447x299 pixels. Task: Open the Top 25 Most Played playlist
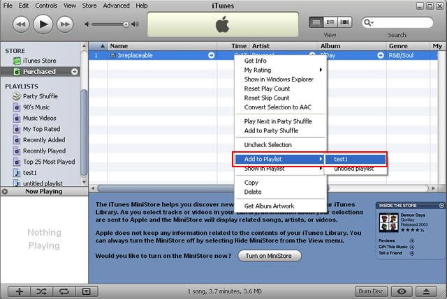click(49, 162)
